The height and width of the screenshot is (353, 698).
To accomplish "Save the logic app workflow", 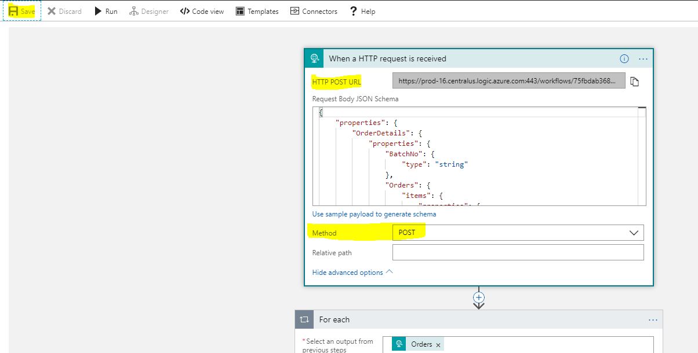I will coord(22,11).
